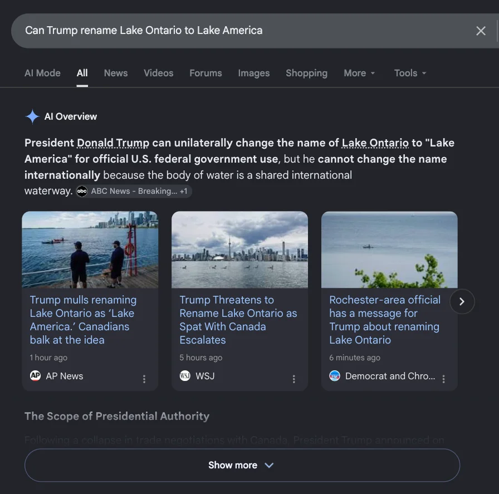Expand the AI Overview with Show more
Viewport: 499px width, 494px height.
point(242,465)
